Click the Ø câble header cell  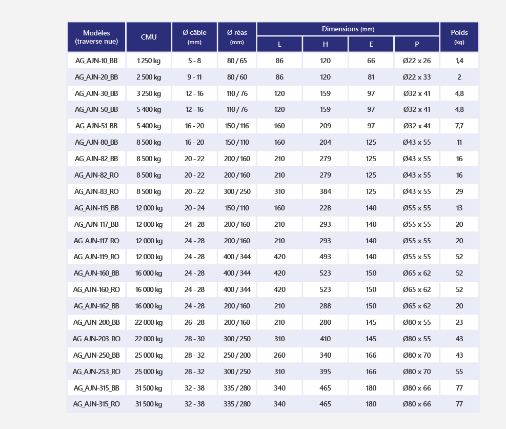coord(194,37)
